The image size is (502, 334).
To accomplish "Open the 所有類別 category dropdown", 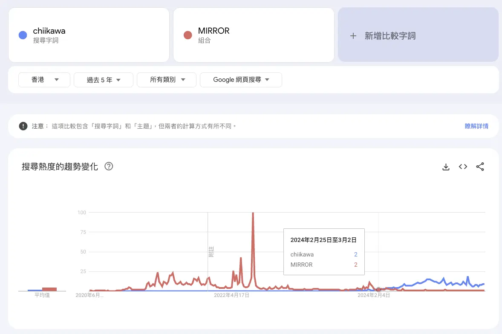I will [x=167, y=80].
